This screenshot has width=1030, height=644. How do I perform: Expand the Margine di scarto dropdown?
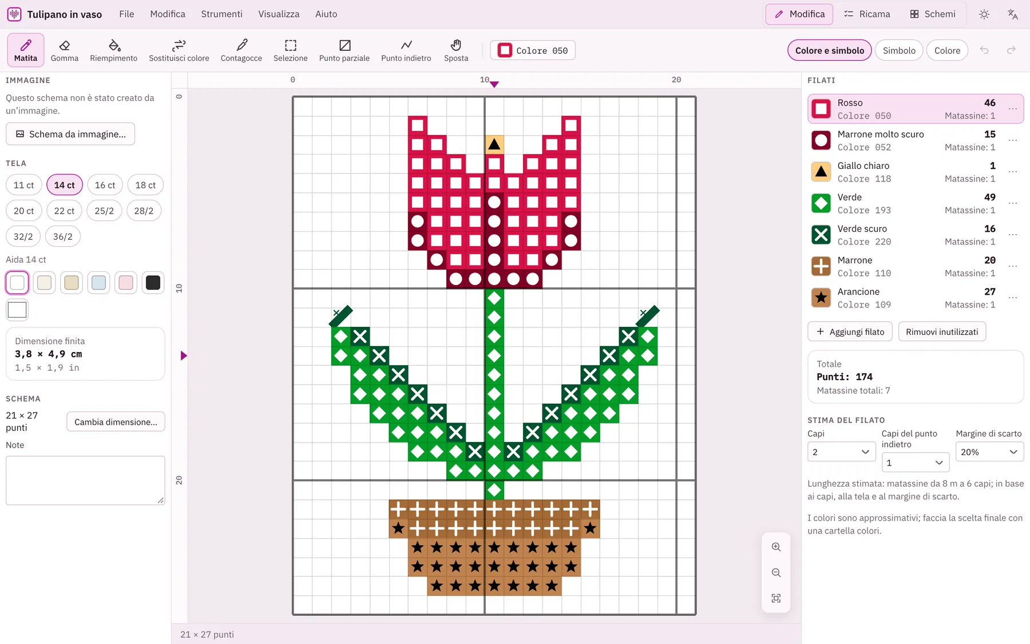989,452
